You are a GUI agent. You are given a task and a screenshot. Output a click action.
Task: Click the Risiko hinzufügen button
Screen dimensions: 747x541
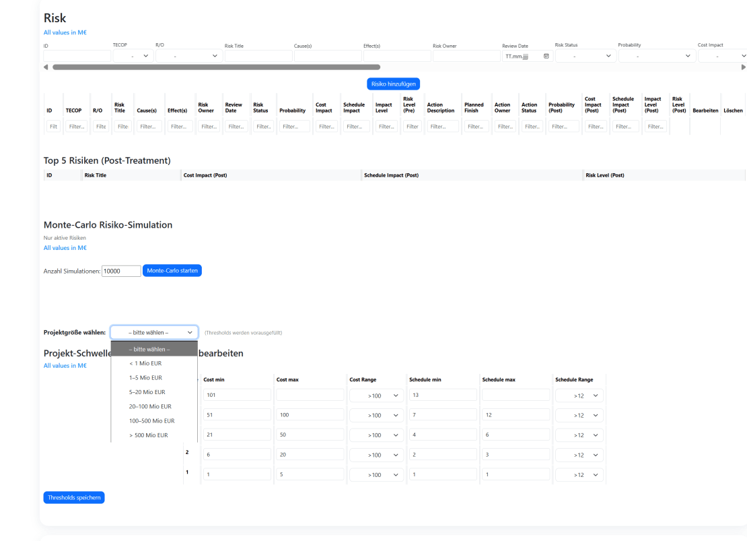pos(394,84)
